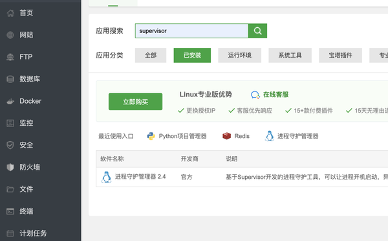The image size is (388, 241).
Task: Open Python项目管理器 shortcut
Action: click(x=182, y=136)
